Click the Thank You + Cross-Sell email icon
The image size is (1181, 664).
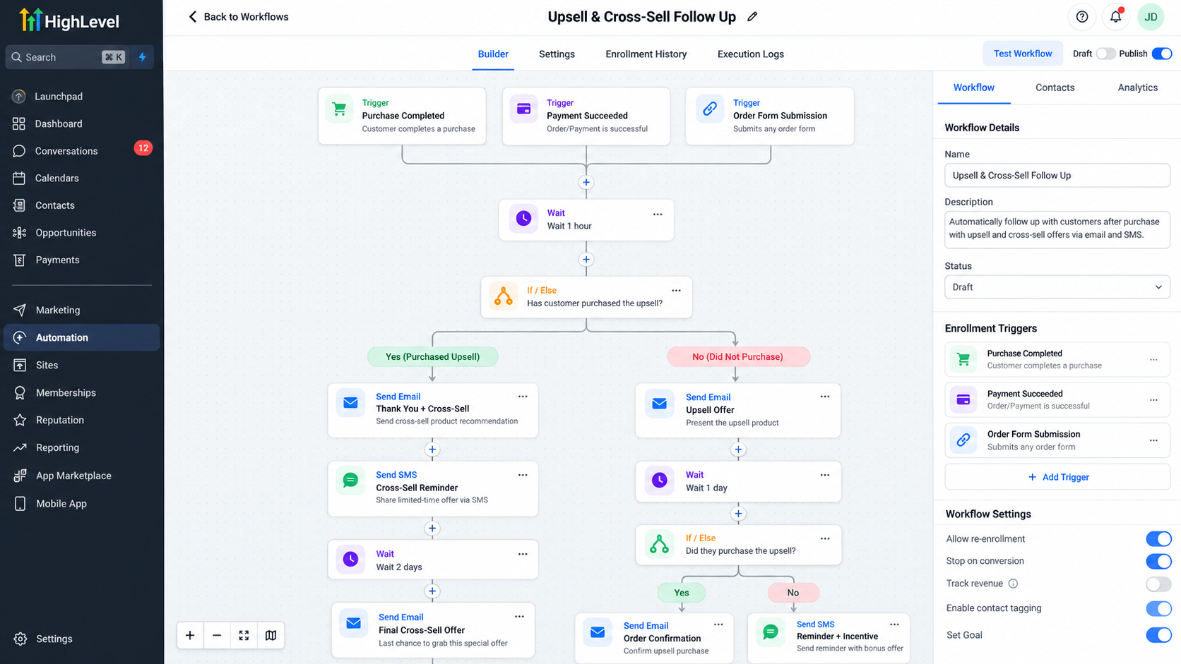point(350,403)
